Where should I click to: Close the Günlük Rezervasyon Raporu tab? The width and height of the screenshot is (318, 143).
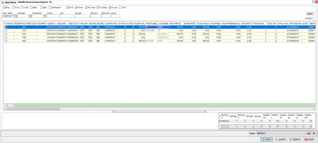click(50, 2)
